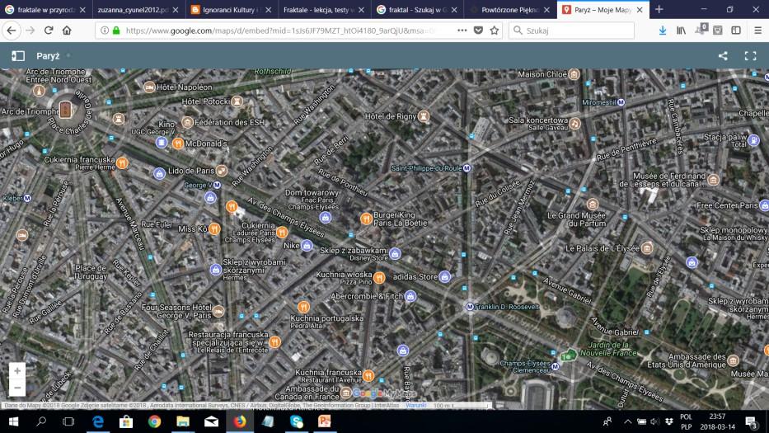Open the Firefox hamburger menu
Screen dimensions: 769x433
pos(757,31)
